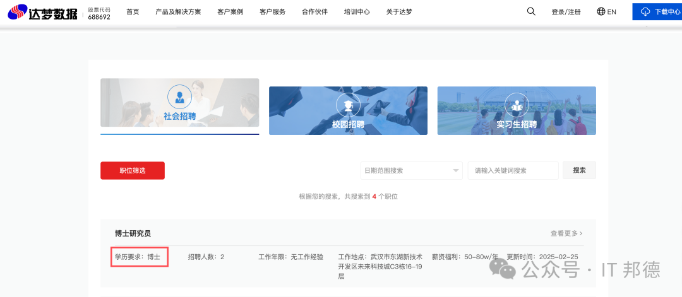Viewport: 682px width, 297px height.
Task: Open 培训中心 menu
Action: [x=357, y=12]
